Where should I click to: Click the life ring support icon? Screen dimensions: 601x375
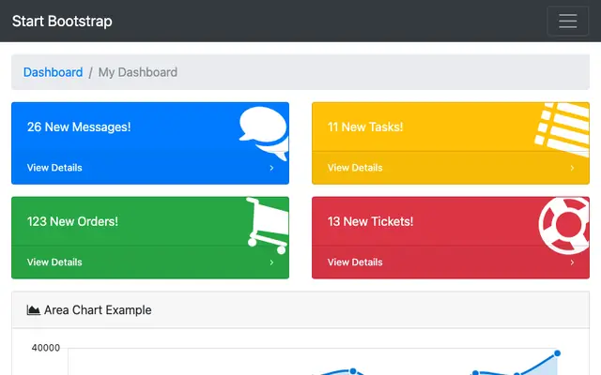point(564,226)
